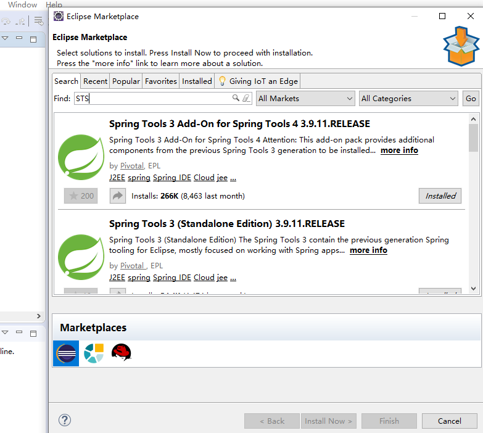Open the All Categories dropdown

[x=408, y=99]
